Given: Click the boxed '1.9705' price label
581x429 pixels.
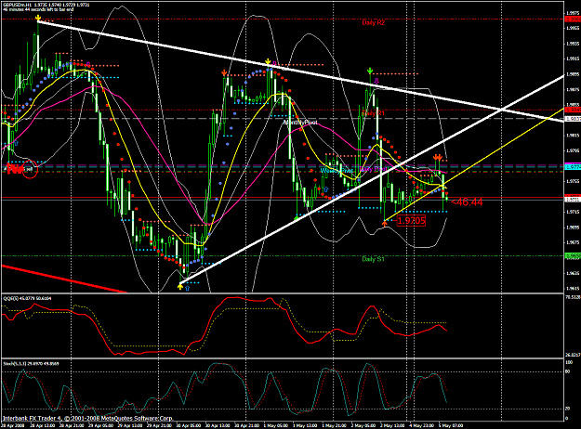Looking at the screenshot, I should tap(411, 221).
